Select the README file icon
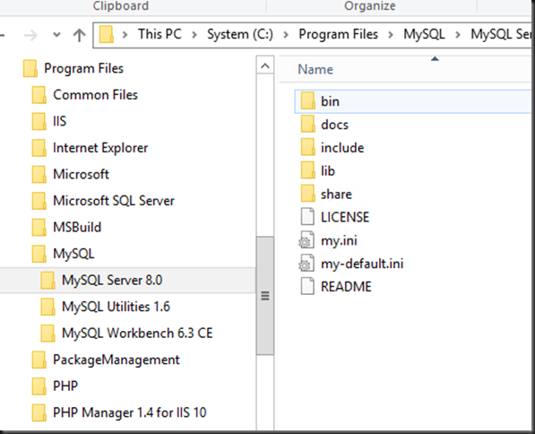This screenshot has height=434, width=535. 307,286
